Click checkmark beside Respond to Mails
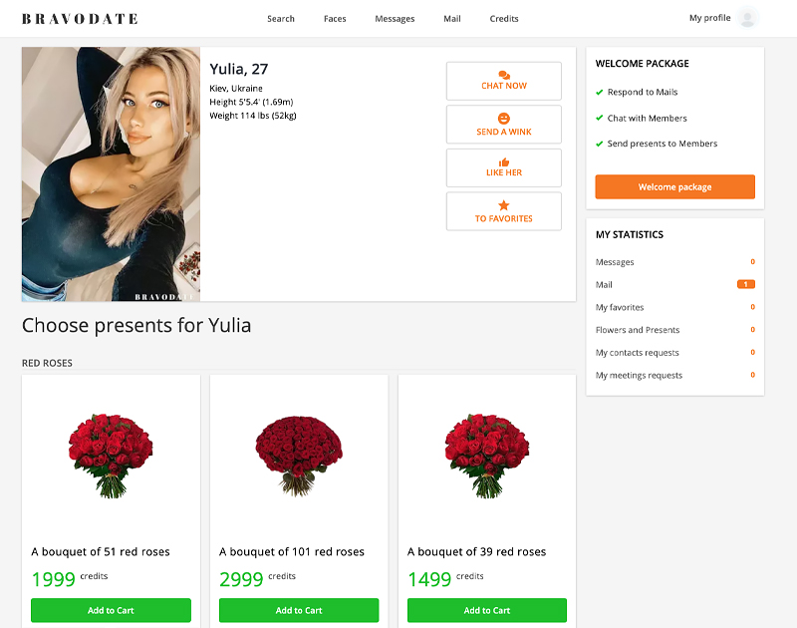The image size is (797, 628). (x=600, y=92)
